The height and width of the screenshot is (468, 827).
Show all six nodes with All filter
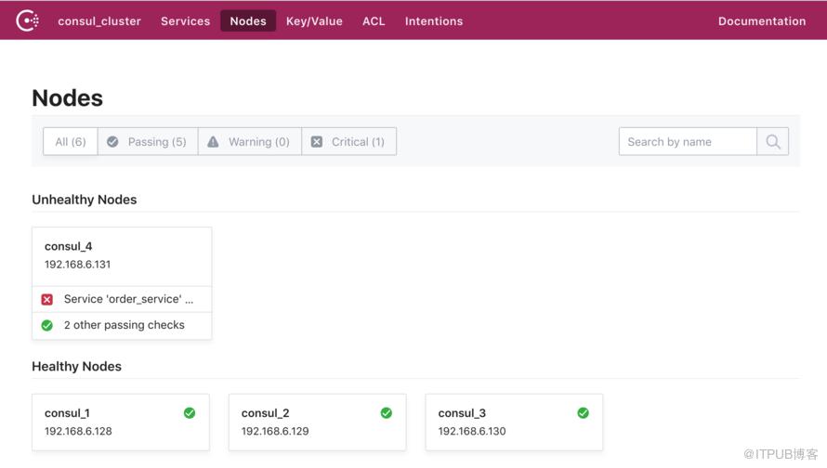70,142
